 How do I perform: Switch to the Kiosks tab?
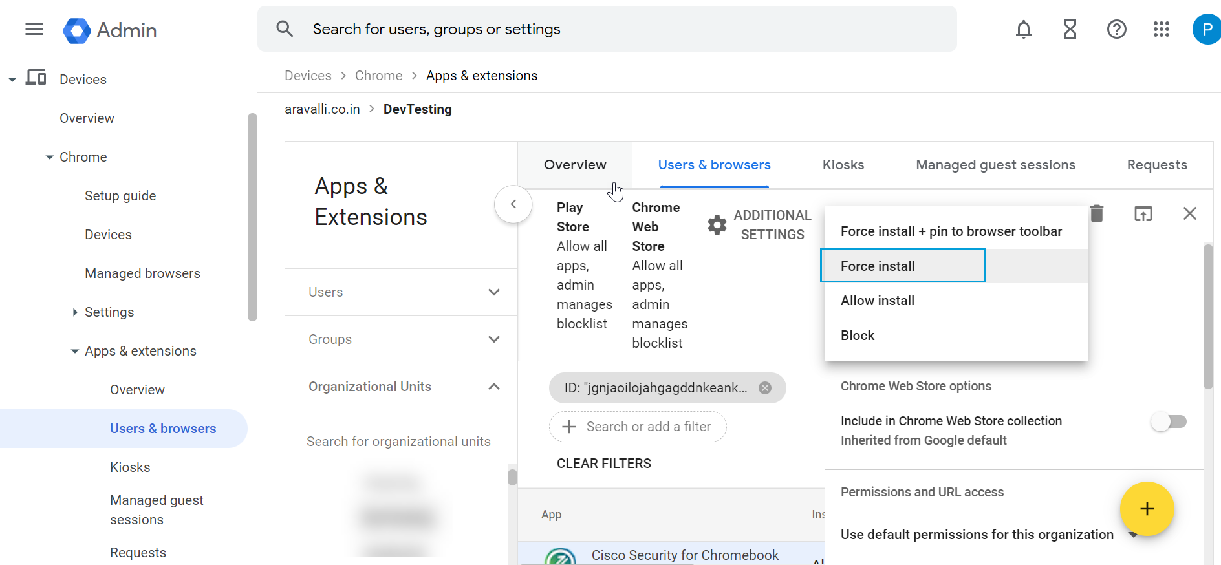click(843, 165)
